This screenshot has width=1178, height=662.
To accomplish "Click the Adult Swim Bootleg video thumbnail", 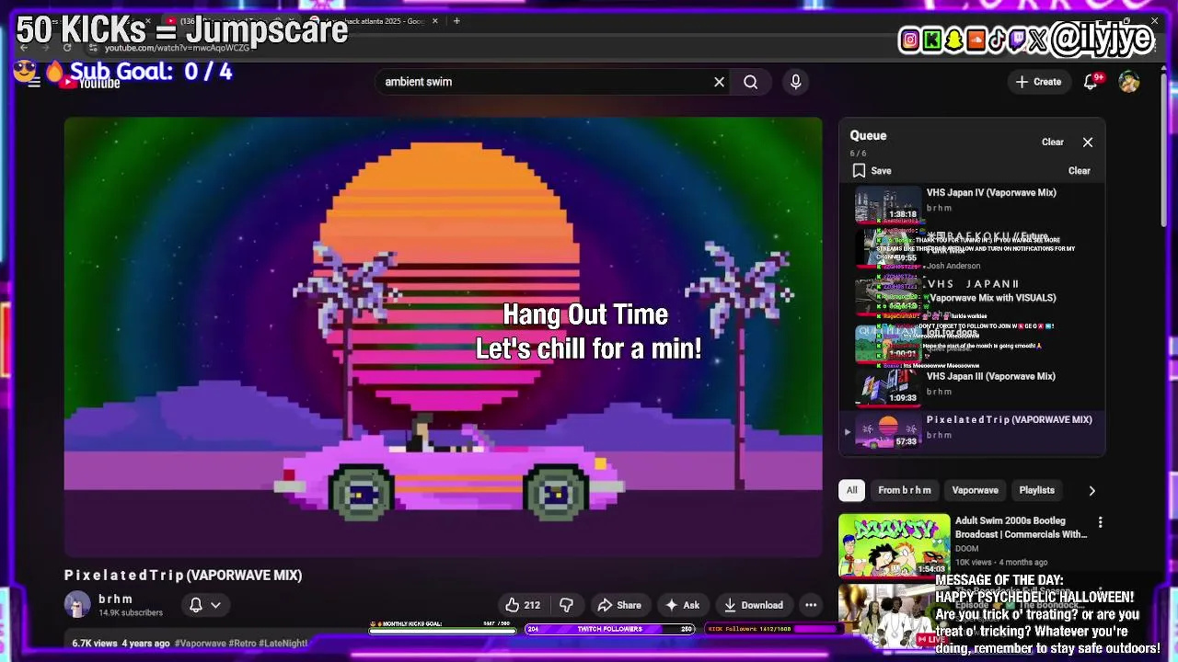I will [894, 544].
